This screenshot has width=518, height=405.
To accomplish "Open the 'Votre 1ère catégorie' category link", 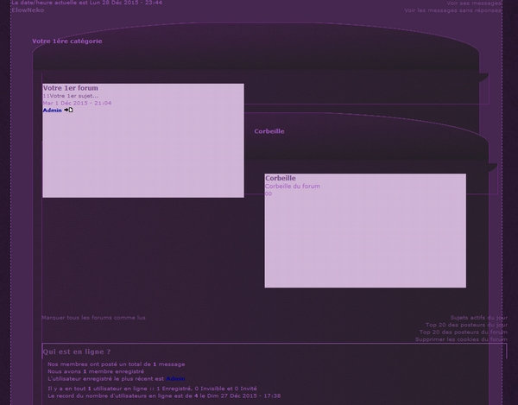I will coord(67,41).
